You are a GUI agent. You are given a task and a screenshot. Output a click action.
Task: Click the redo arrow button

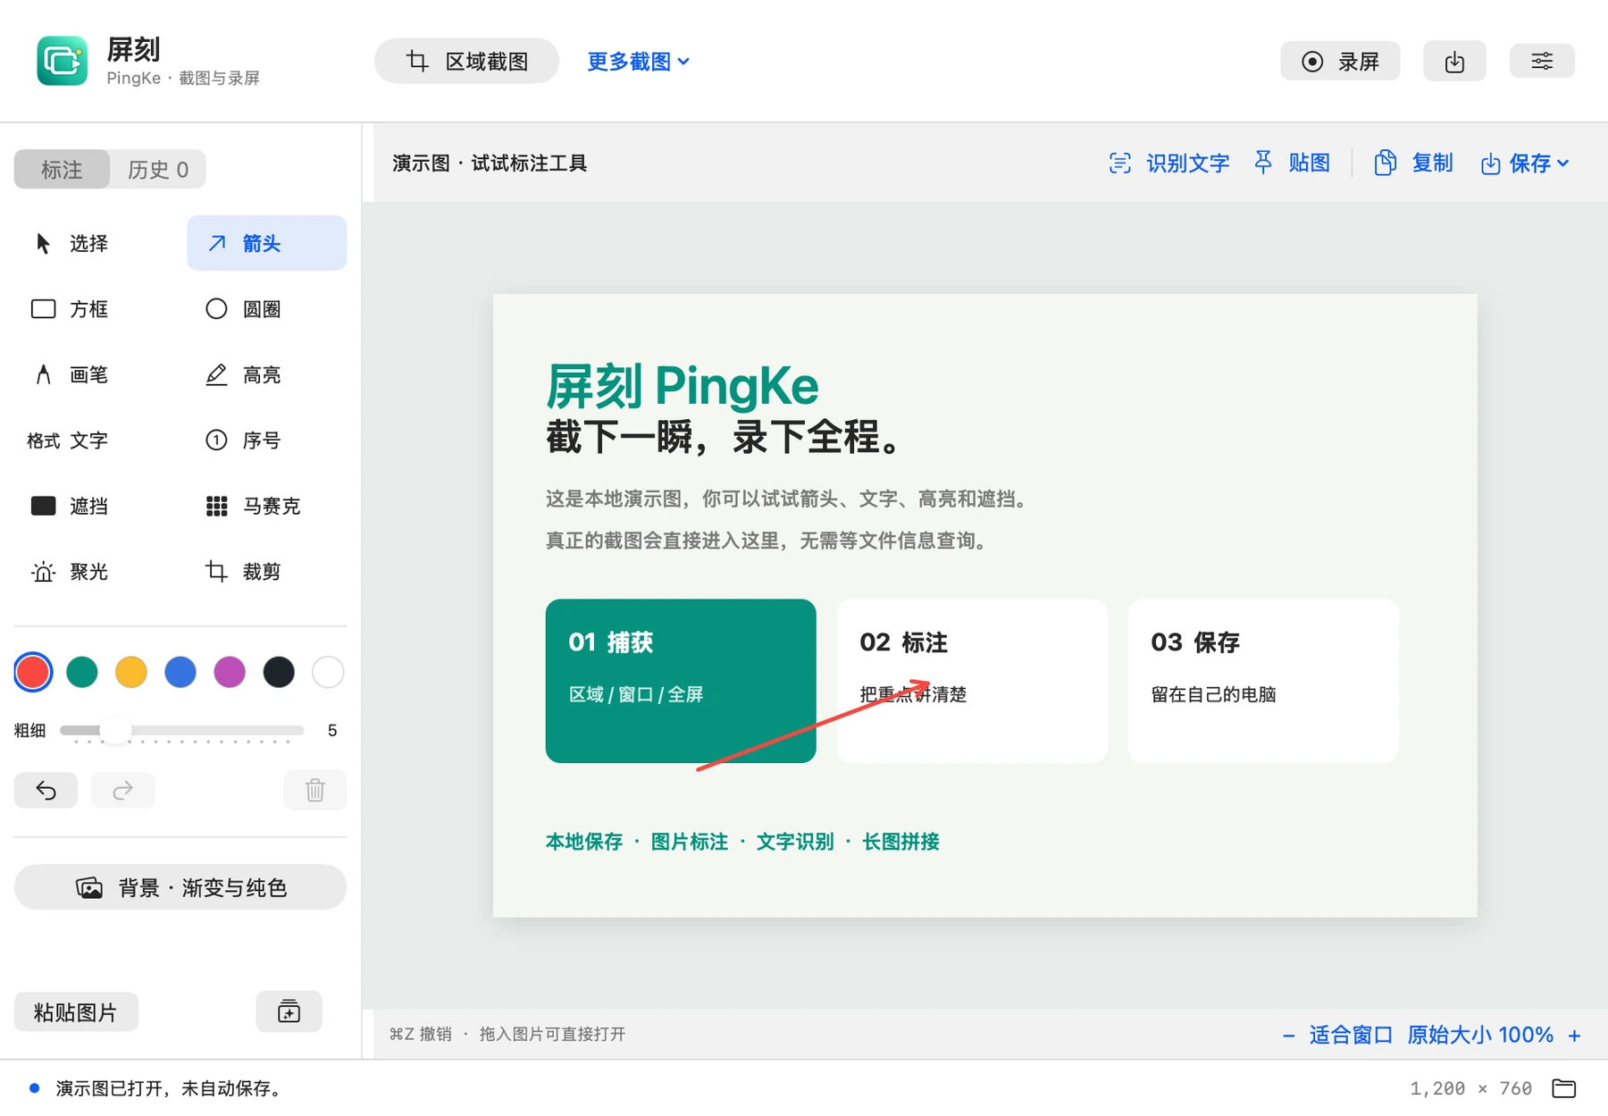click(123, 790)
